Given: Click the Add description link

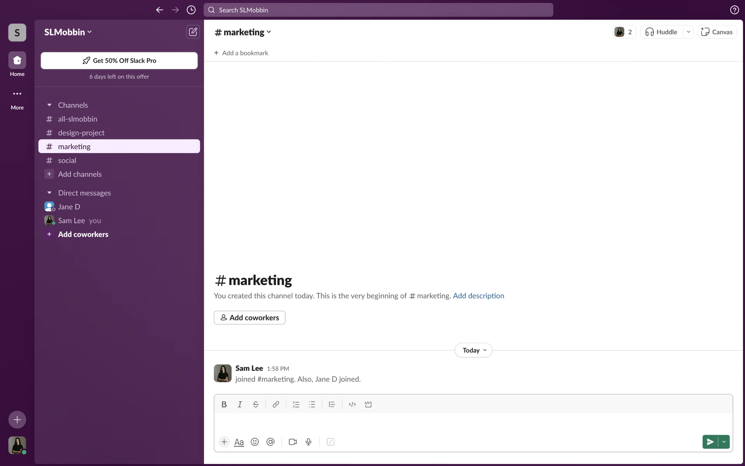Looking at the screenshot, I should point(478,296).
